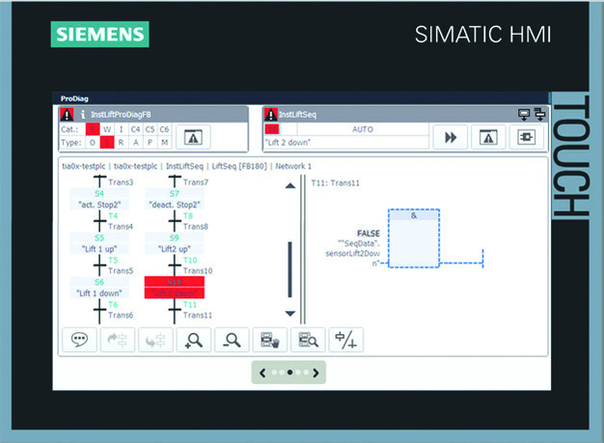The height and width of the screenshot is (443, 604).
Task: Toggle the M type cell
Action: click(x=164, y=143)
